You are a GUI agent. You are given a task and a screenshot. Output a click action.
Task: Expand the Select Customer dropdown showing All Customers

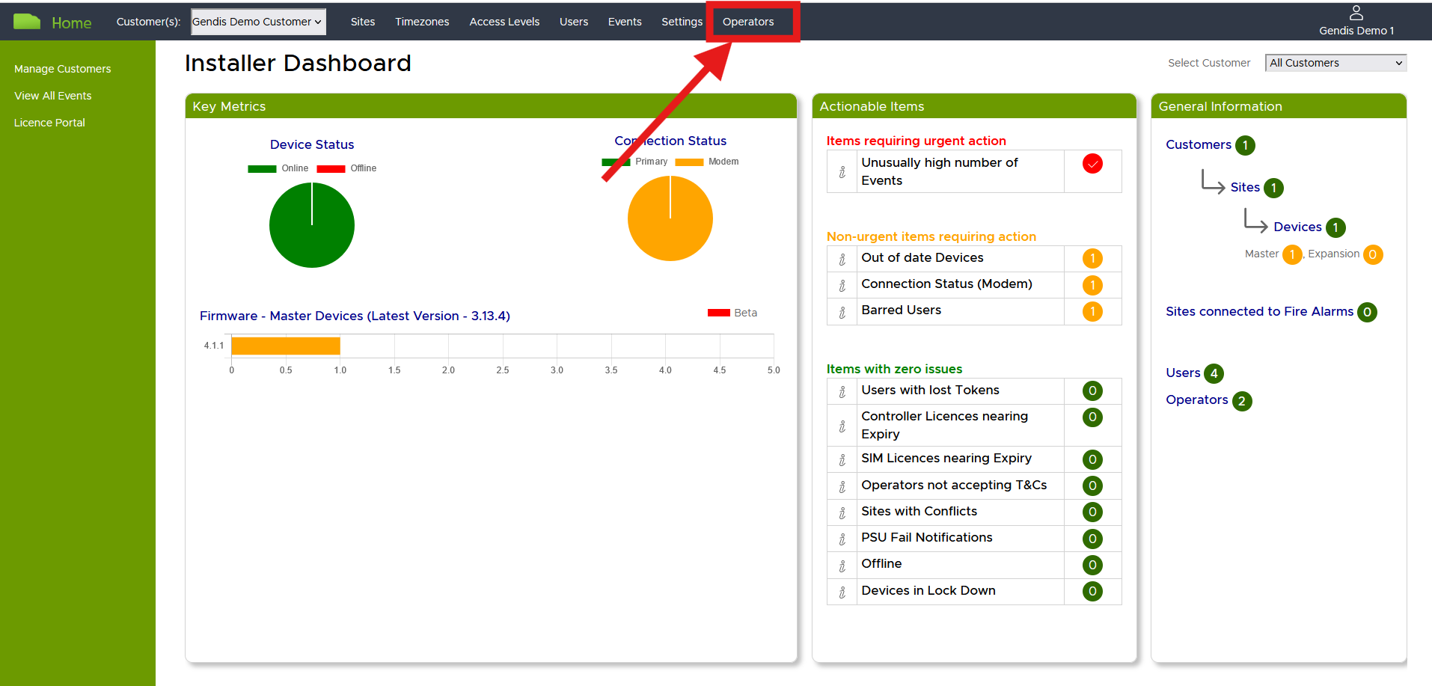click(x=1335, y=63)
